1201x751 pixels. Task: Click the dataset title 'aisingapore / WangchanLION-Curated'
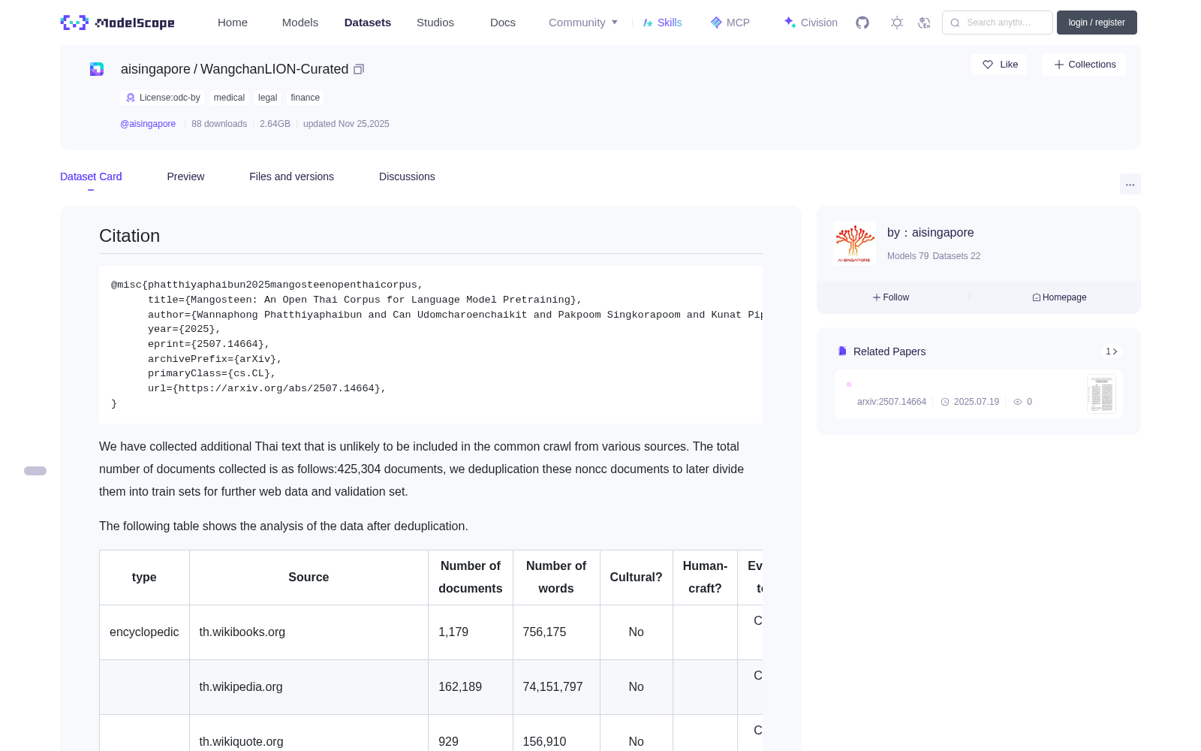pos(234,69)
